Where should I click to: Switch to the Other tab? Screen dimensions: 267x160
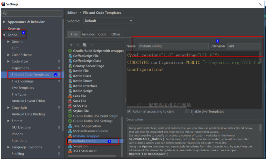(x=116, y=34)
